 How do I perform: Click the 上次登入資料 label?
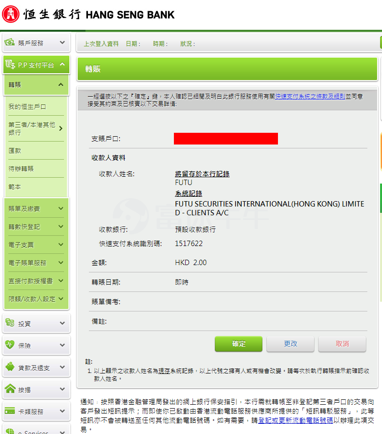pyautogui.click(x=101, y=44)
